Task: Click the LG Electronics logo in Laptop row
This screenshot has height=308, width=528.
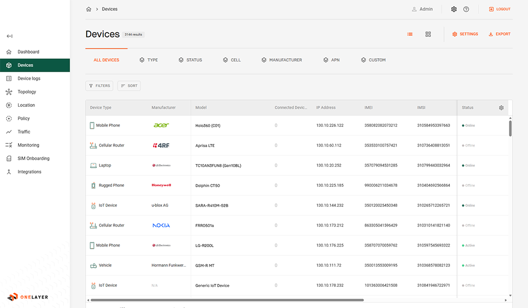Action: point(161,166)
